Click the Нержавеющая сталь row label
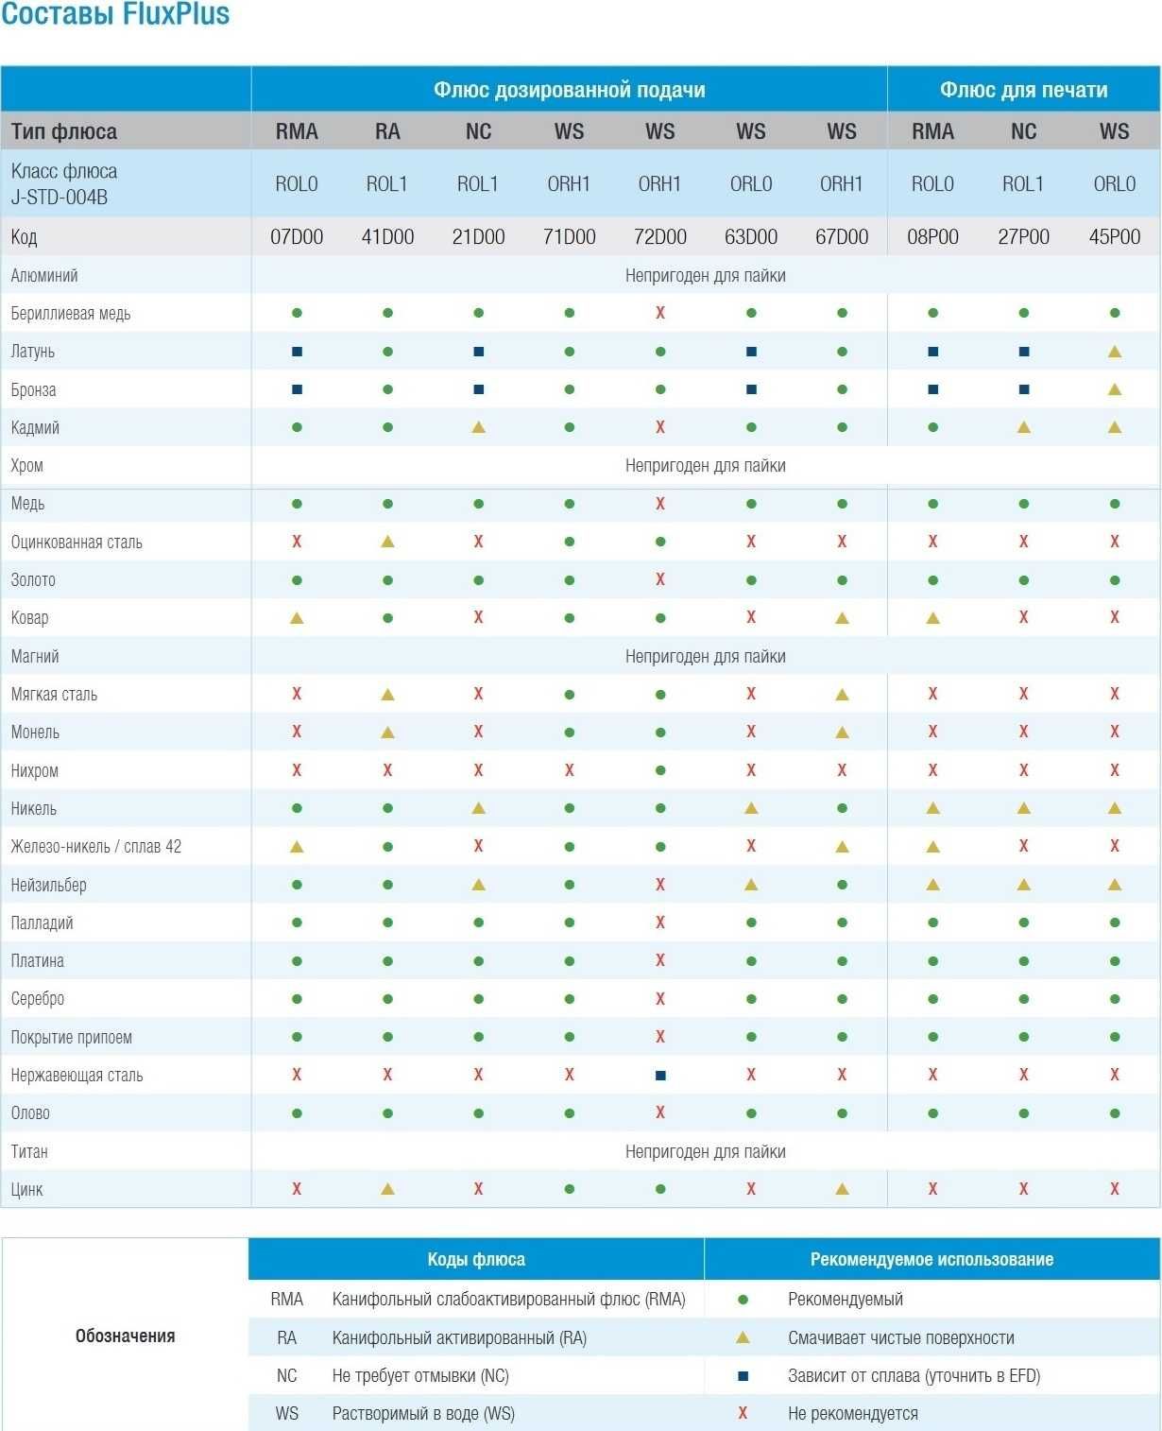Image resolution: width=1162 pixels, height=1431 pixels. coord(77,1076)
